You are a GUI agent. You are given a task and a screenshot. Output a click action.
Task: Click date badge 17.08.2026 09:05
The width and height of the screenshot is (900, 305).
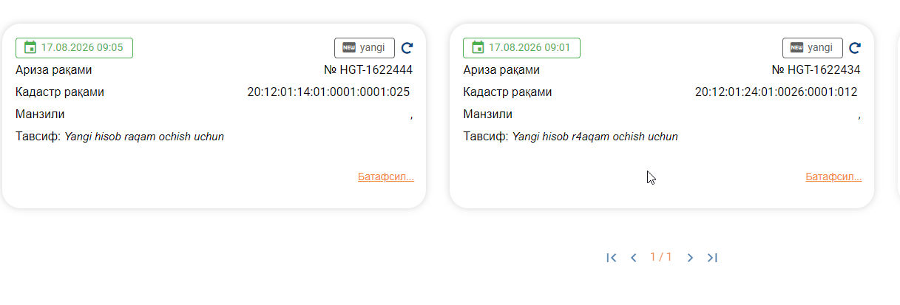pyautogui.click(x=74, y=47)
